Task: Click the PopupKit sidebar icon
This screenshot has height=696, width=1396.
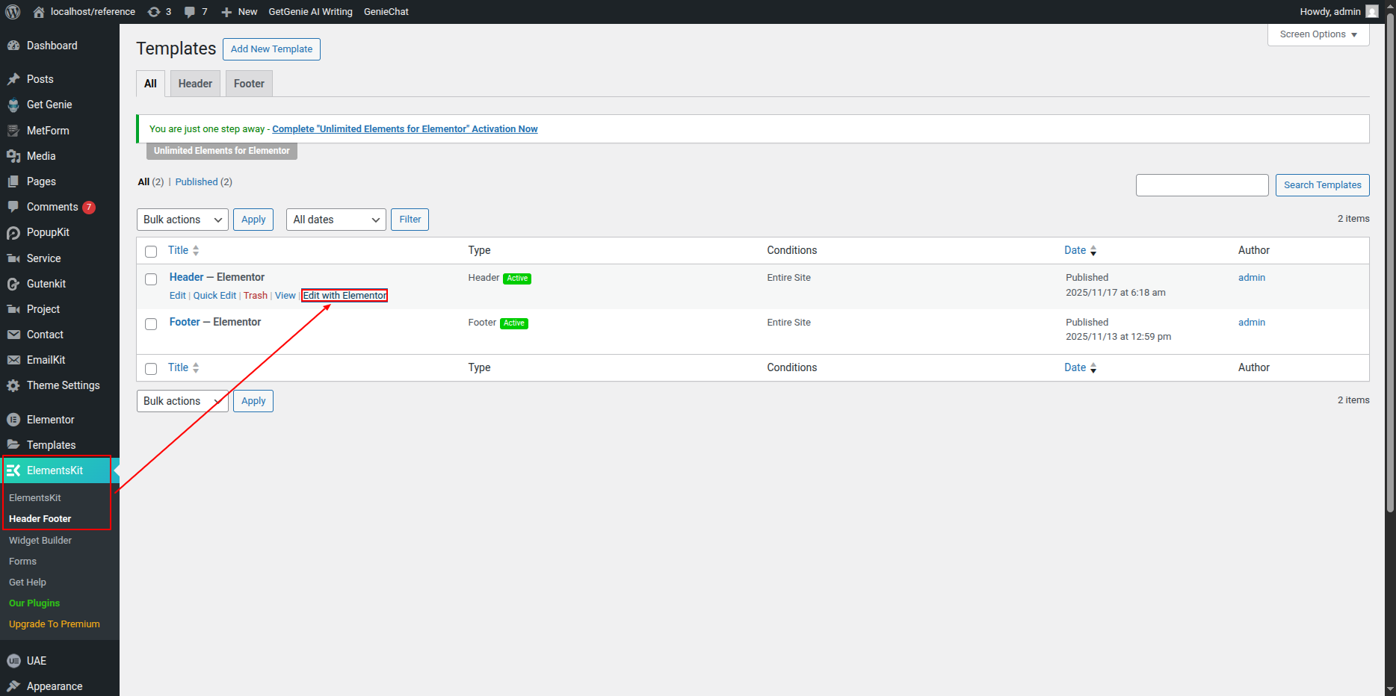Action: pos(13,233)
